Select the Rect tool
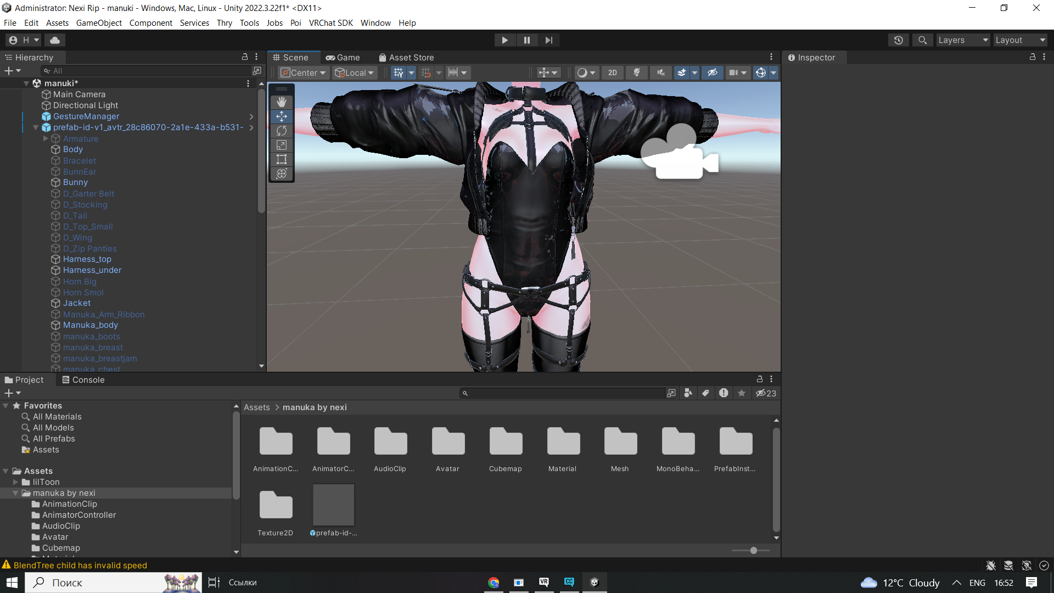This screenshot has height=593, width=1054. (282, 159)
